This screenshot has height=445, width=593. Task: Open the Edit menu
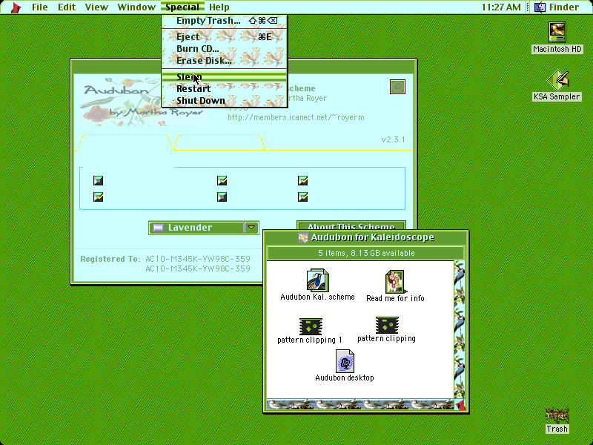pyautogui.click(x=67, y=7)
